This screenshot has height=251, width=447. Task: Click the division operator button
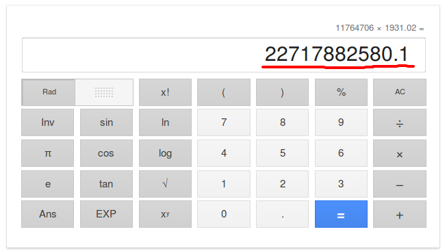point(399,122)
